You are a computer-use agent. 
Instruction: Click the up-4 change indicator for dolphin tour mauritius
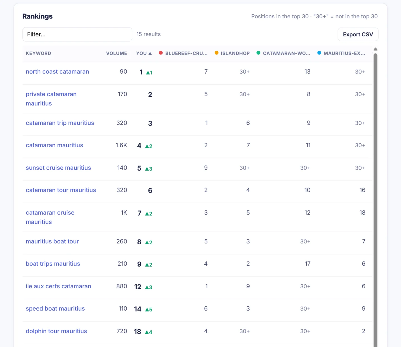click(x=149, y=332)
